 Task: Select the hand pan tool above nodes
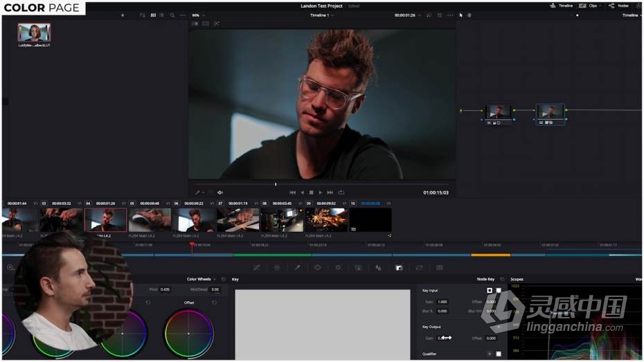469,15
